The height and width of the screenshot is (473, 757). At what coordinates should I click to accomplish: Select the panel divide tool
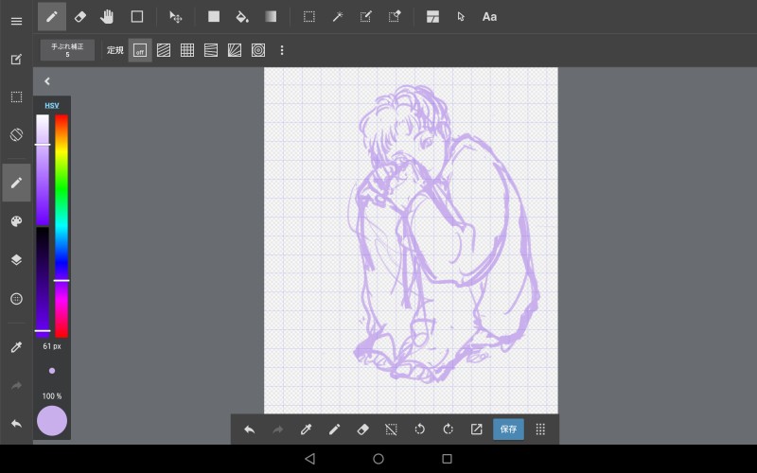[432, 17]
